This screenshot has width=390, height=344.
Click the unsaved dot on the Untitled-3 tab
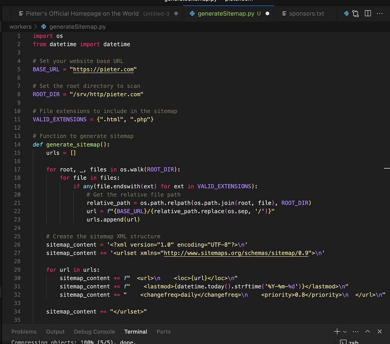point(176,14)
